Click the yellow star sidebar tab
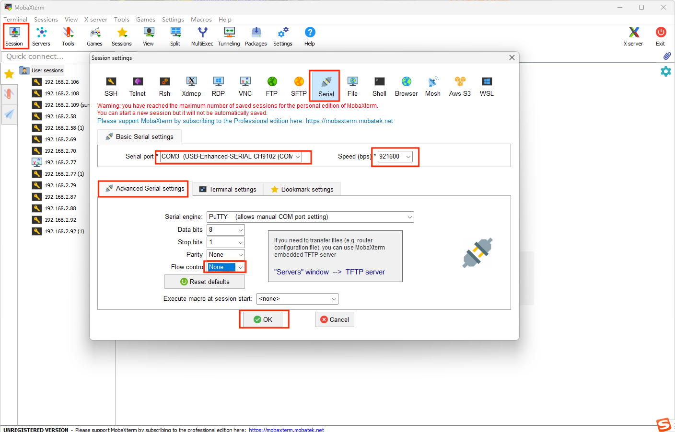 9,74
